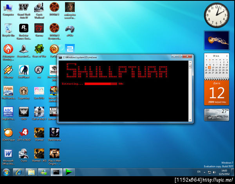Image resolution: width=235 pixels, height=184 pixels.
Task: Select the EnglishTra... ABC icon
Action: click(x=8, y=113)
